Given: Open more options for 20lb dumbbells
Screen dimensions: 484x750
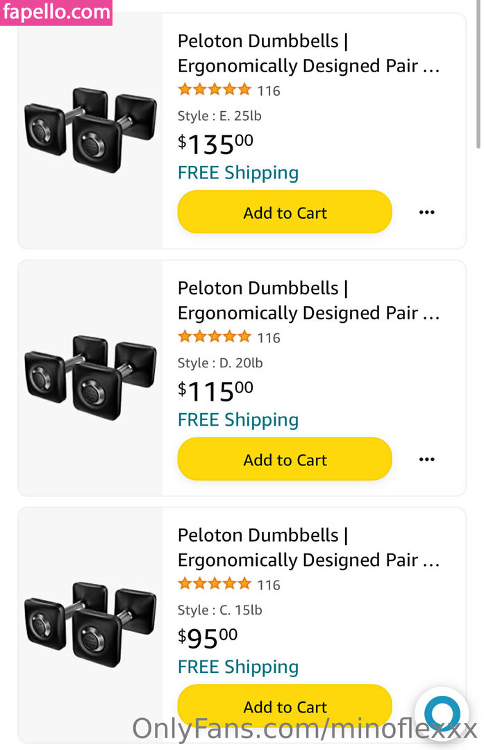Looking at the screenshot, I should 426,460.
